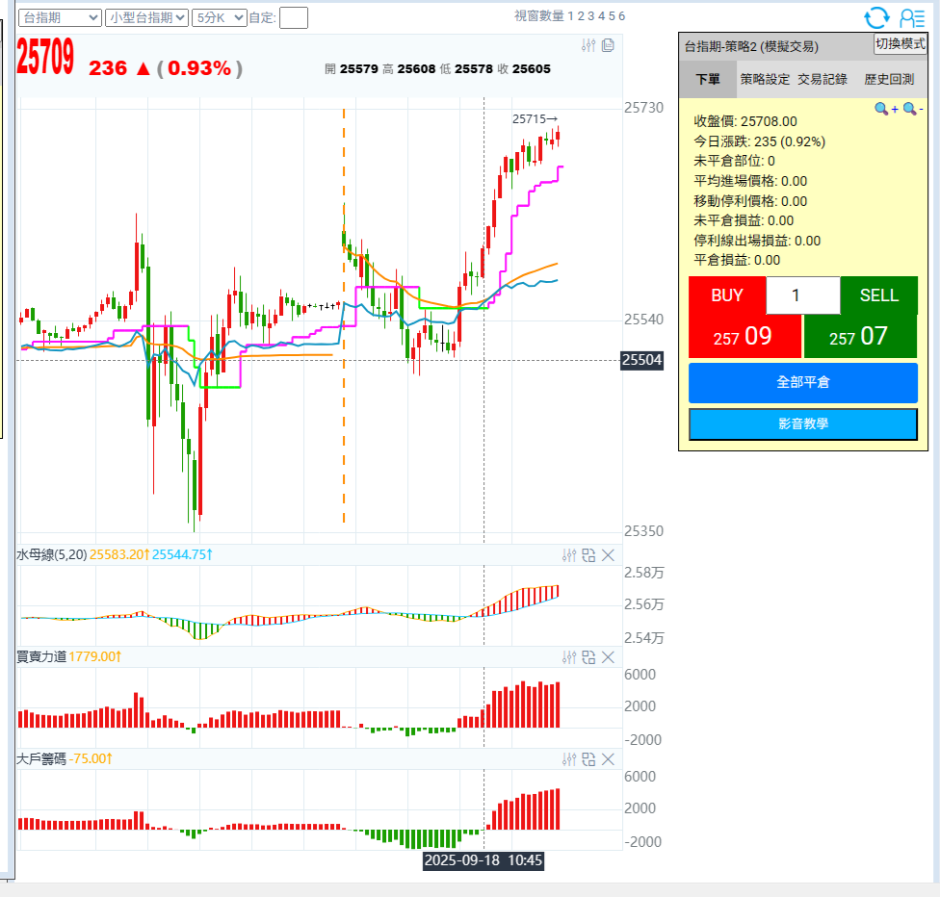
Task: Open the 5分K timeframe dropdown
Action: pos(218,17)
